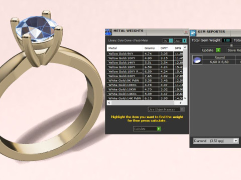The height and width of the screenshot is (180, 241).
Task: Click the green arrow beside Update
Action: point(218,50)
